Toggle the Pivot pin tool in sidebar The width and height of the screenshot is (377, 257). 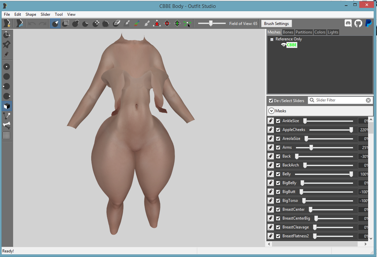(7, 45)
